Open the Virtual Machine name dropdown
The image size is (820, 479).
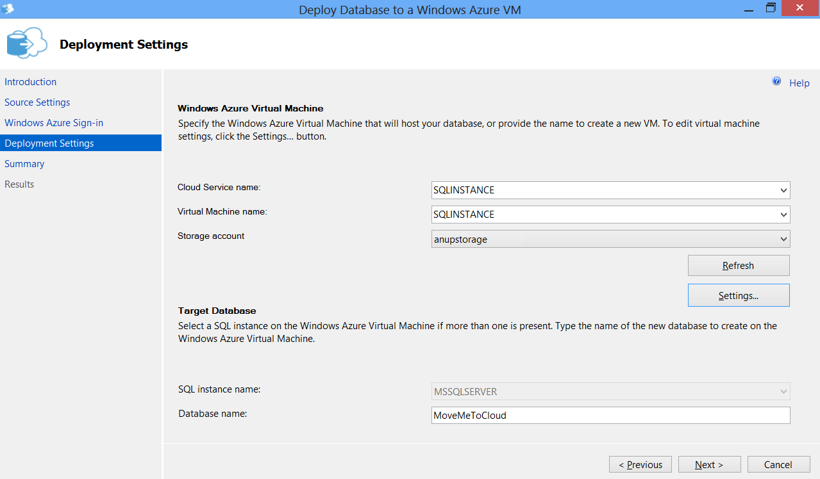783,215
